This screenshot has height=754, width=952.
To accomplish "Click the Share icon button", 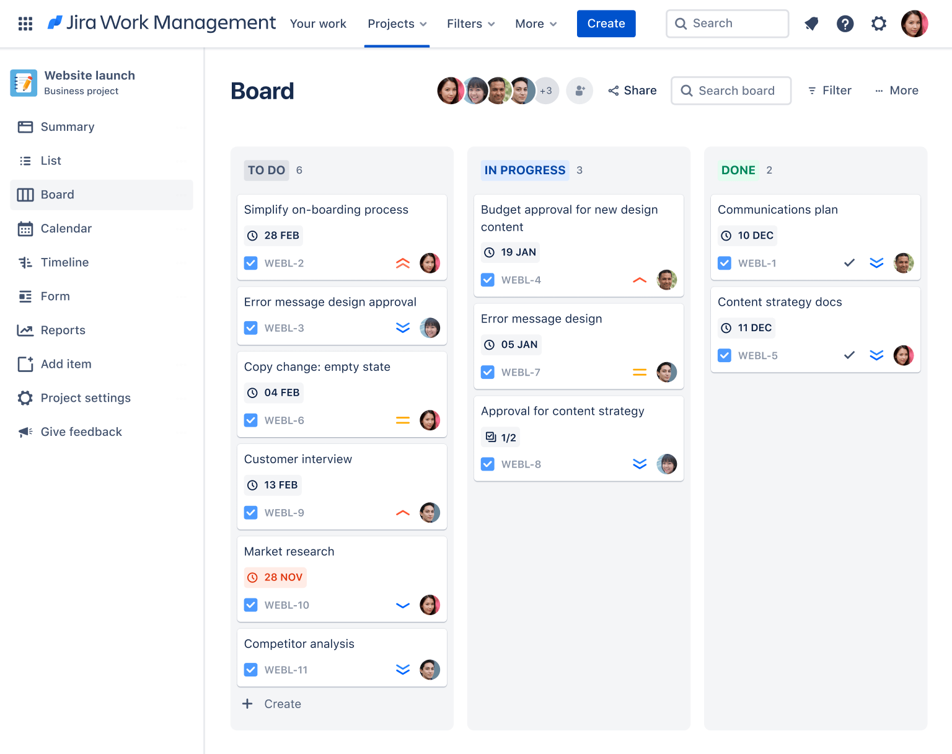I will coord(632,91).
